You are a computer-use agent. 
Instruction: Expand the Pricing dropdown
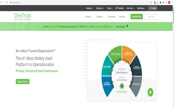coord(110,8)
